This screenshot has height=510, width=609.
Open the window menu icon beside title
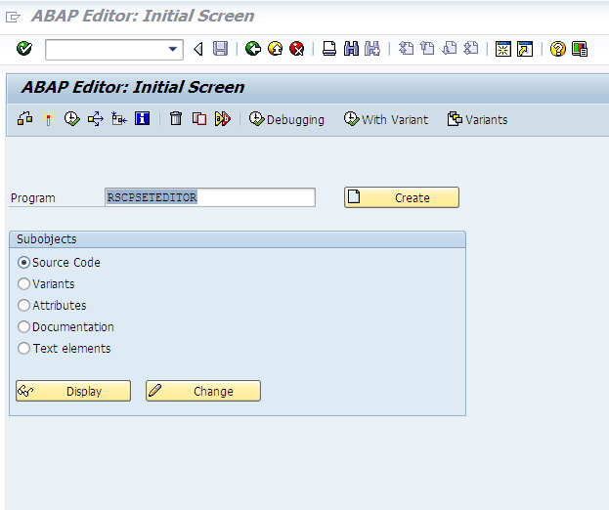pyautogui.click(x=13, y=17)
